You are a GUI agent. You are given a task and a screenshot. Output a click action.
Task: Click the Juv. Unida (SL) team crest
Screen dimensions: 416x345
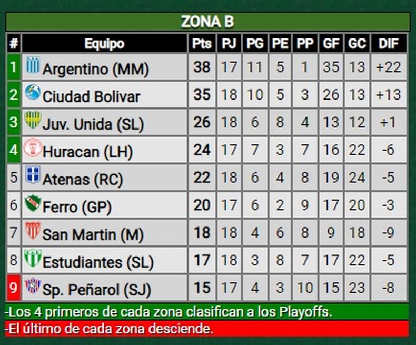(33, 121)
